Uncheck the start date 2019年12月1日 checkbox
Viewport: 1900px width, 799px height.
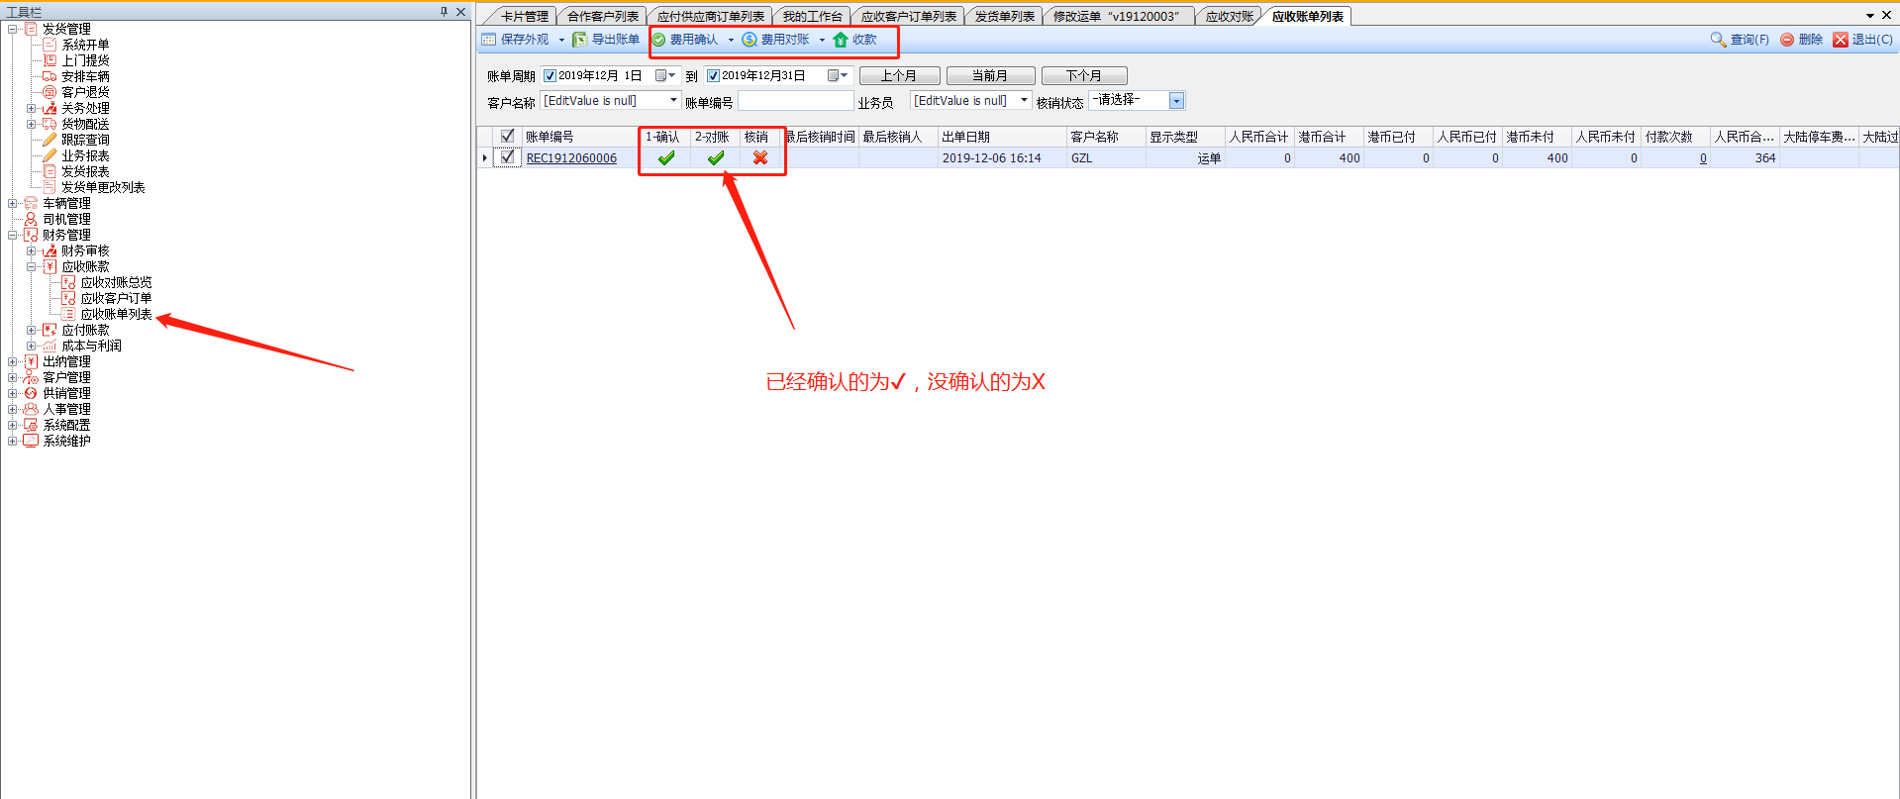click(x=550, y=76)
